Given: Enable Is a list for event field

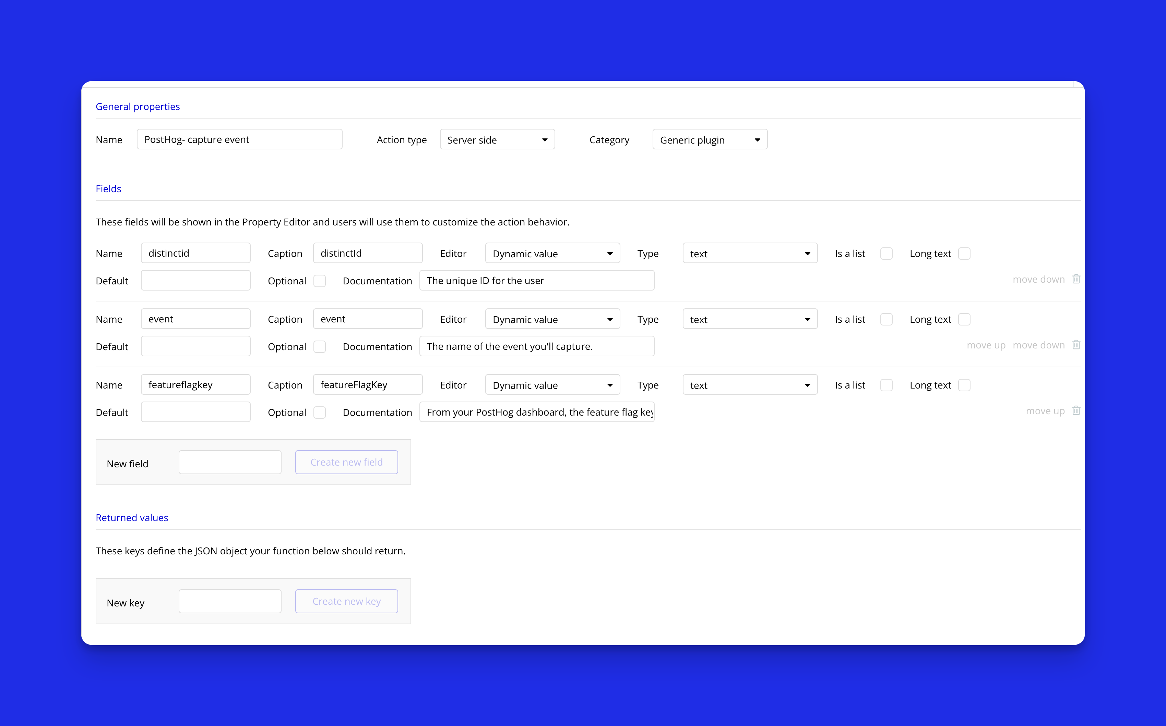Looking at the screenshot, I should coord(886,319).
